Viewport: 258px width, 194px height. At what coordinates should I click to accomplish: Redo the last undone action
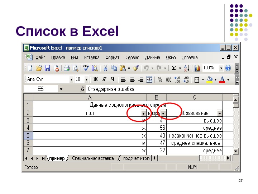coord(159,68)
